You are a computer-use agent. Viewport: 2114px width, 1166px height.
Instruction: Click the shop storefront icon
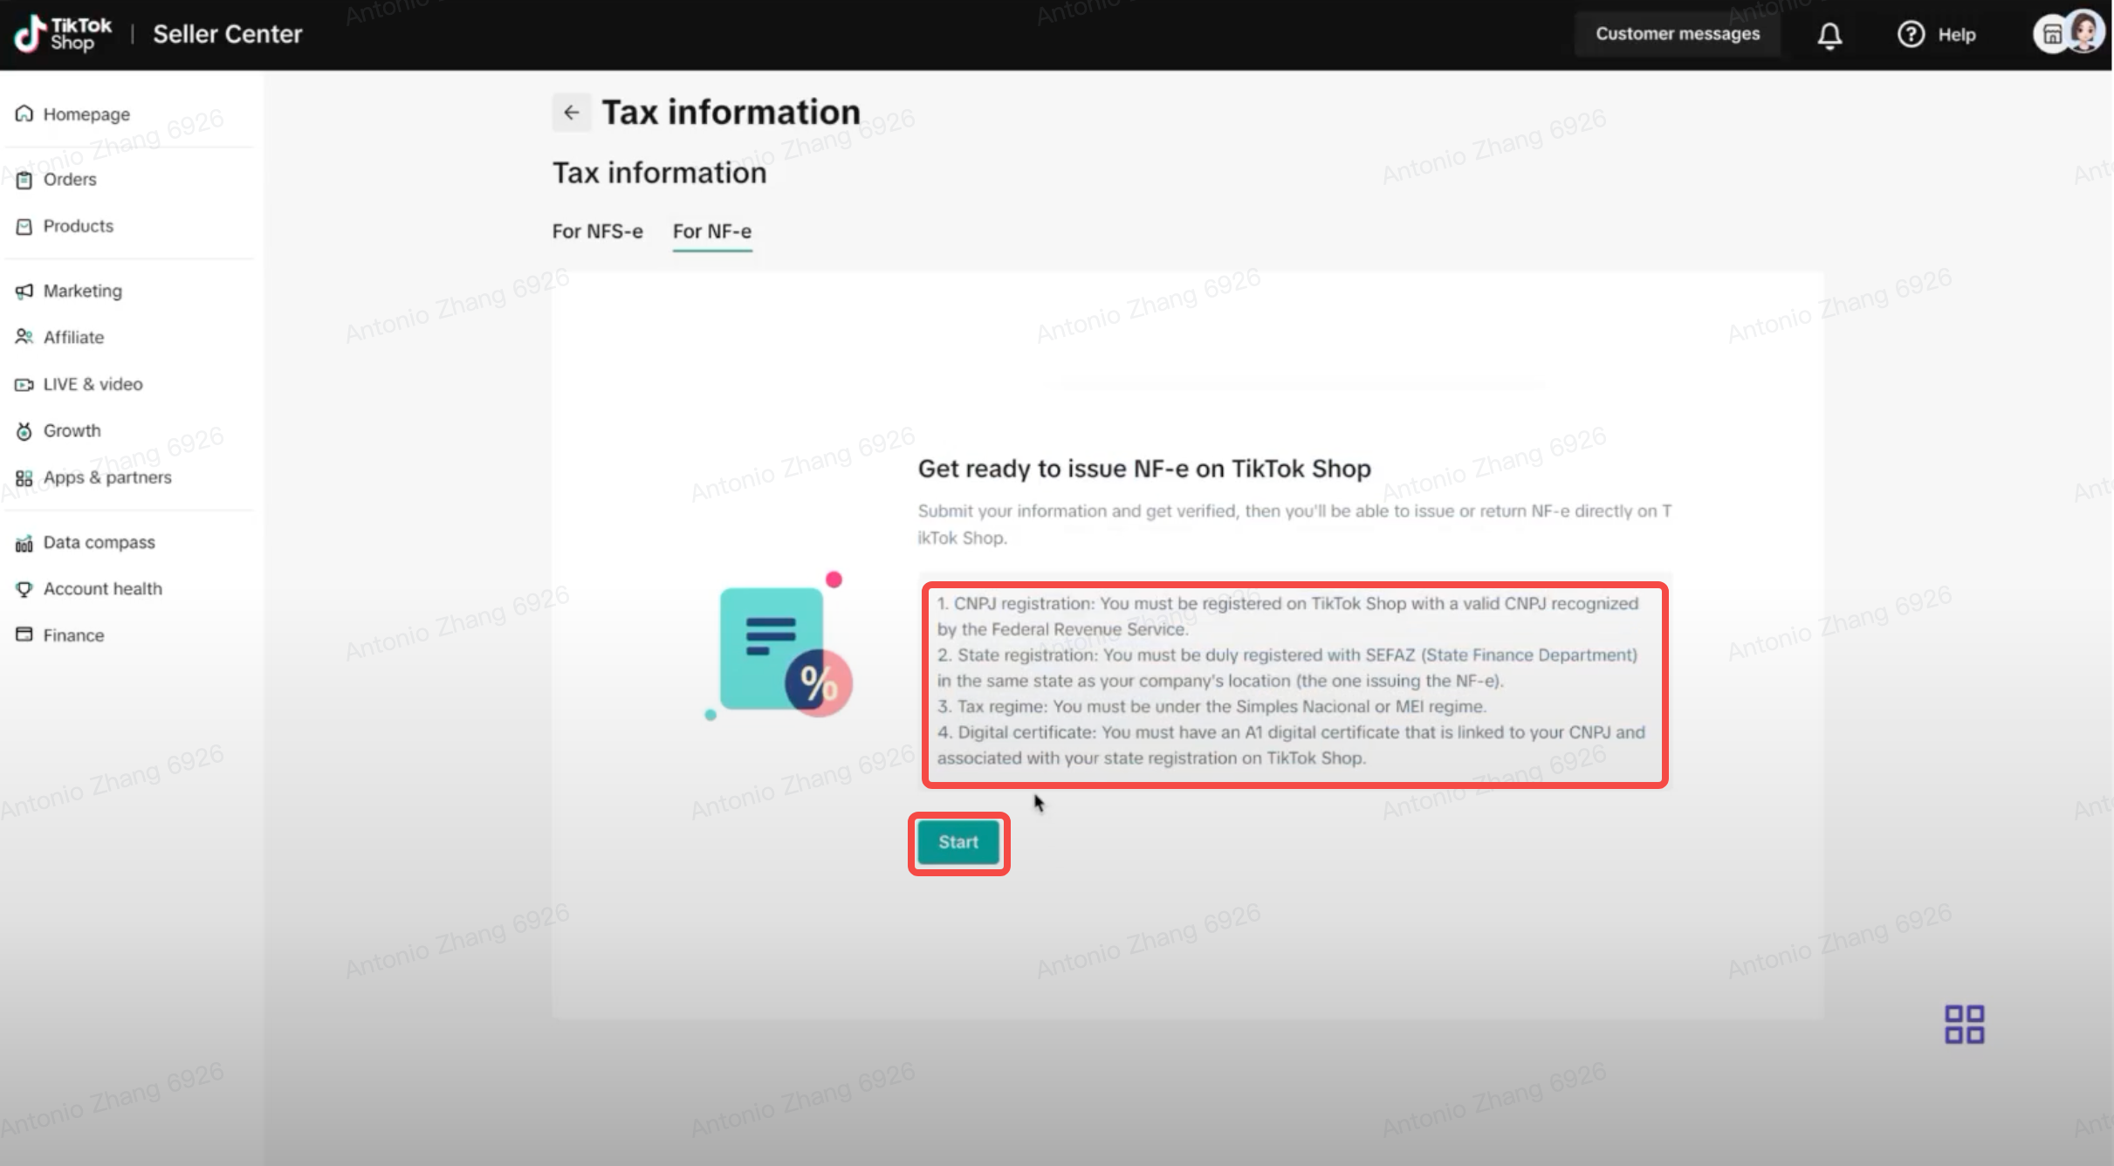tap(2052, 35)
